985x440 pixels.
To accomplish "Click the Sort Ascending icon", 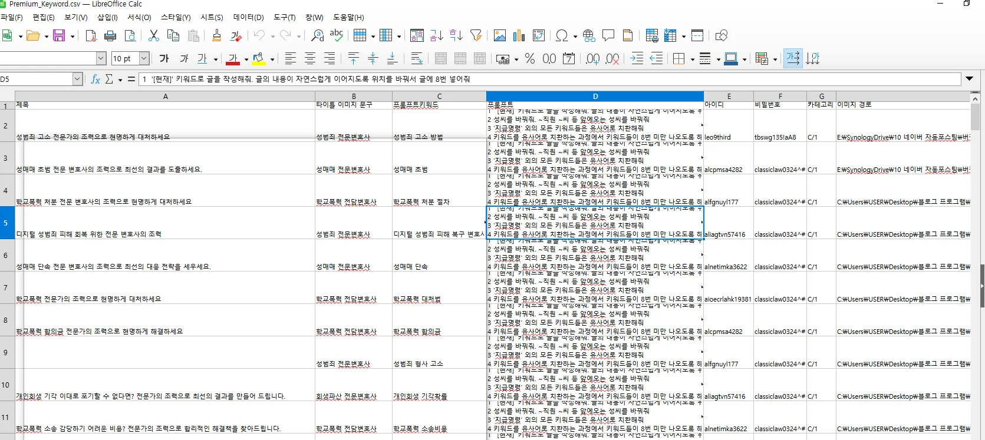I will [436, 36].
